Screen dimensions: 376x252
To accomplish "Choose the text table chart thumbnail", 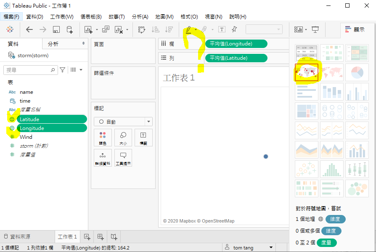I will 307,53.
